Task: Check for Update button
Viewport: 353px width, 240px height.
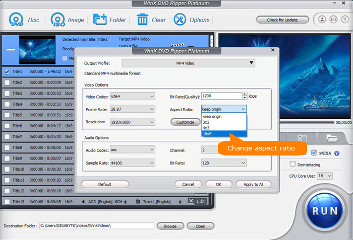Action: [282, 20]
